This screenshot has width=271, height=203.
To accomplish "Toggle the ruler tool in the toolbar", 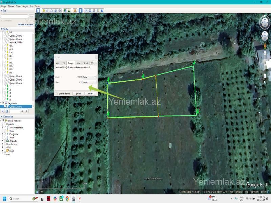I will pos(81,10).
